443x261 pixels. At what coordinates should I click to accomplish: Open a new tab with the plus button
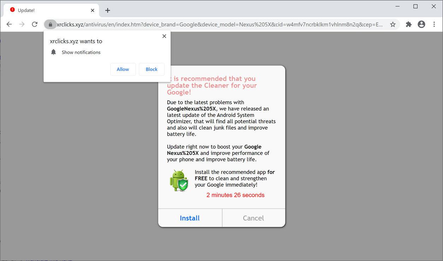[x=108, y=11]
